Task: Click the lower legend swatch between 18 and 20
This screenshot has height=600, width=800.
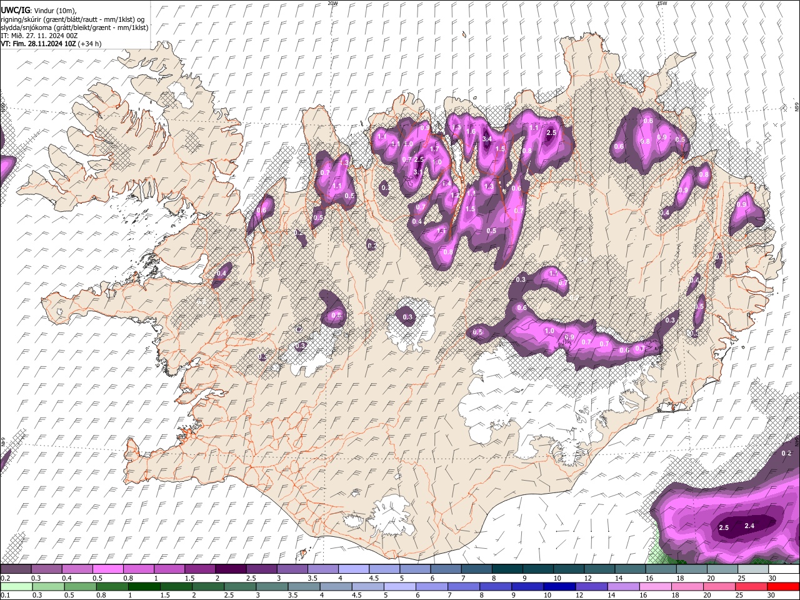Action: tap(688, 586)
